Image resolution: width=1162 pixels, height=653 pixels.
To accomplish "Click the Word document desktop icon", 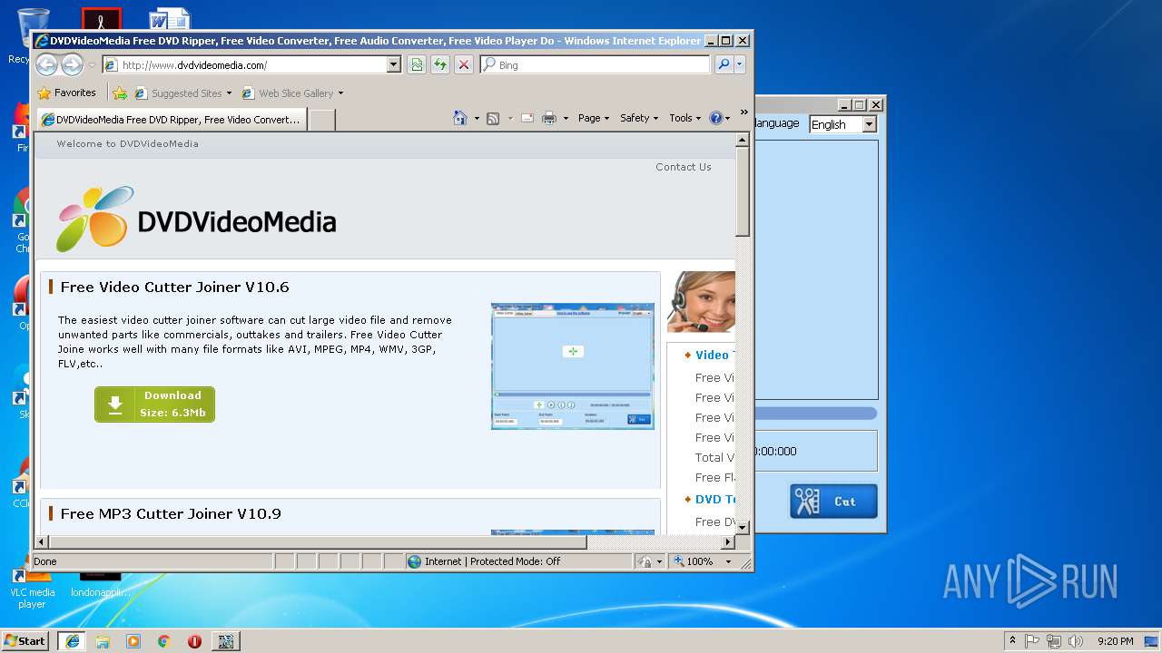I will pos(169,20).
